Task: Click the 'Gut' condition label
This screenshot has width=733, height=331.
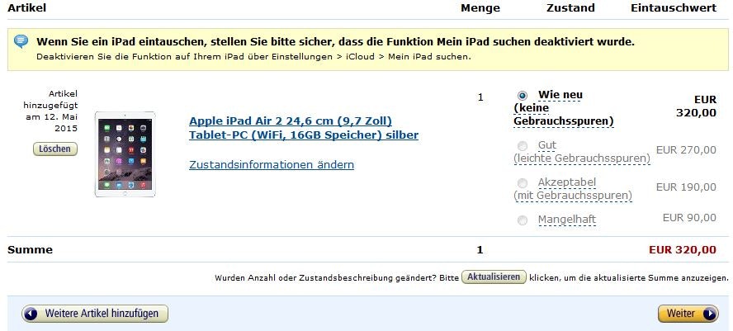Action: pyautogui.click(x=547, y=145)
